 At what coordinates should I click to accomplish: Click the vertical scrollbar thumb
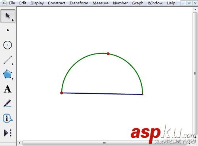[195, 73]
